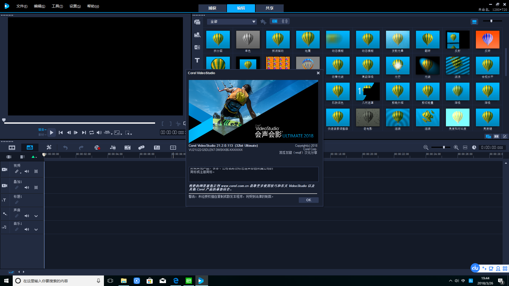The width and height of the screenshot is (509, 286).
Task: Open sound mixer icon
Action: [x=113, y=148]
